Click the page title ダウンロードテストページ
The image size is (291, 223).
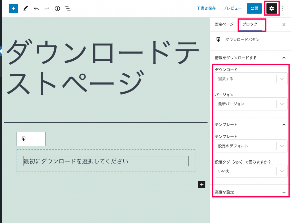coord(103,67)
